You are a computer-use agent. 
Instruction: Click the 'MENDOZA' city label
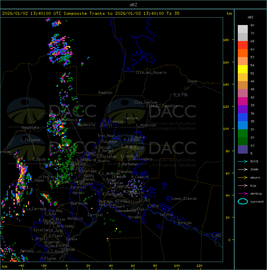pyautogui.click(x=78, y=164)
